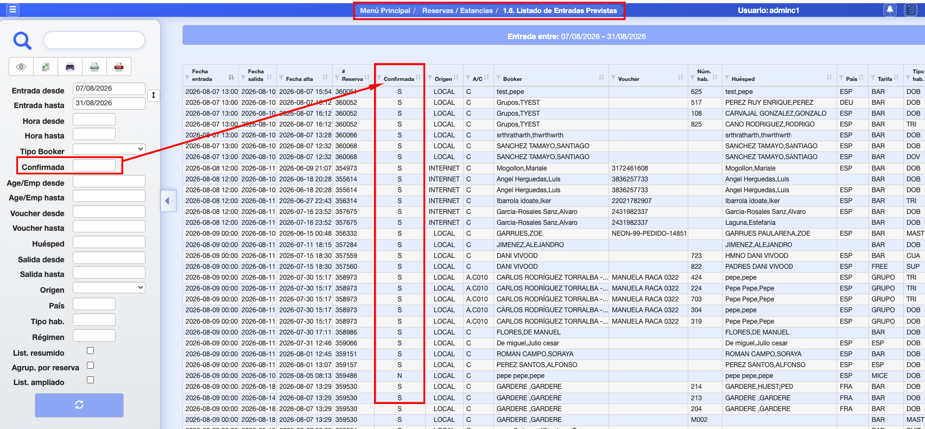
Task: Enable the List. resumido checkbox
Action: [x=91, y=351]
